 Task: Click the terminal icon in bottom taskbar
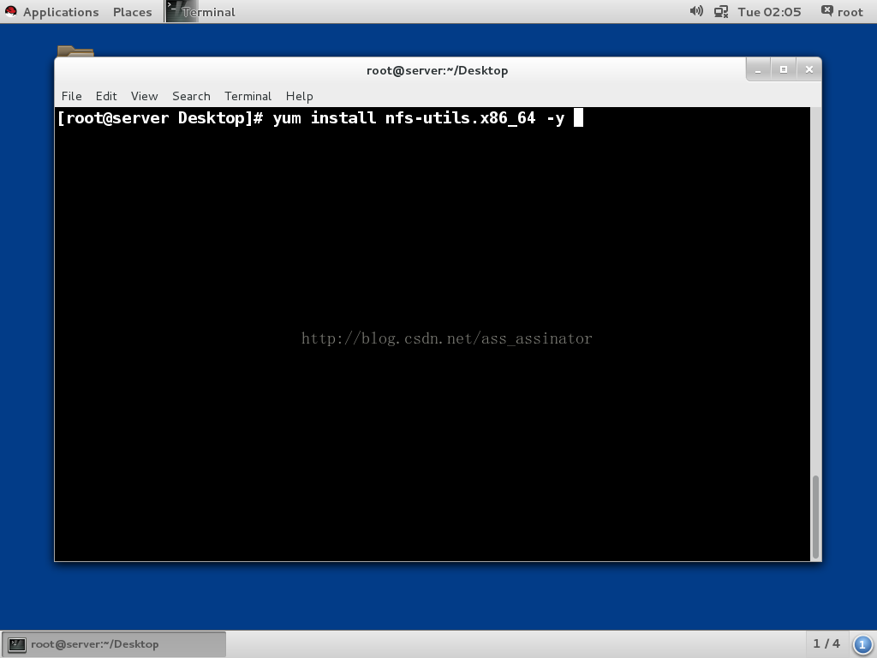17,644
